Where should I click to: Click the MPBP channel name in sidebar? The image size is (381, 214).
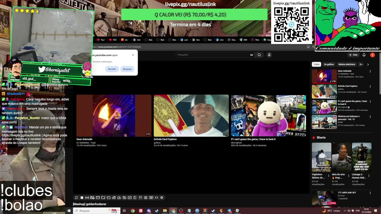(x=341, y=122)
